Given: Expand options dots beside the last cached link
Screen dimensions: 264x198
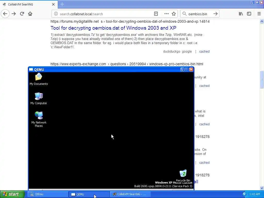Looking at the screenshot, I should coord(196,163).
